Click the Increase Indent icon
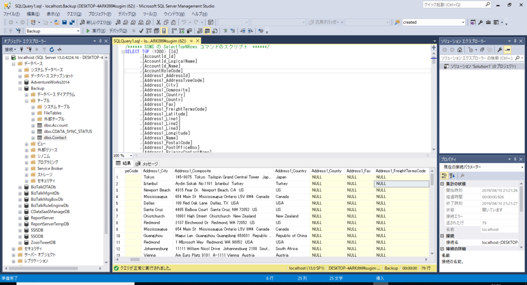 point(249,31)
